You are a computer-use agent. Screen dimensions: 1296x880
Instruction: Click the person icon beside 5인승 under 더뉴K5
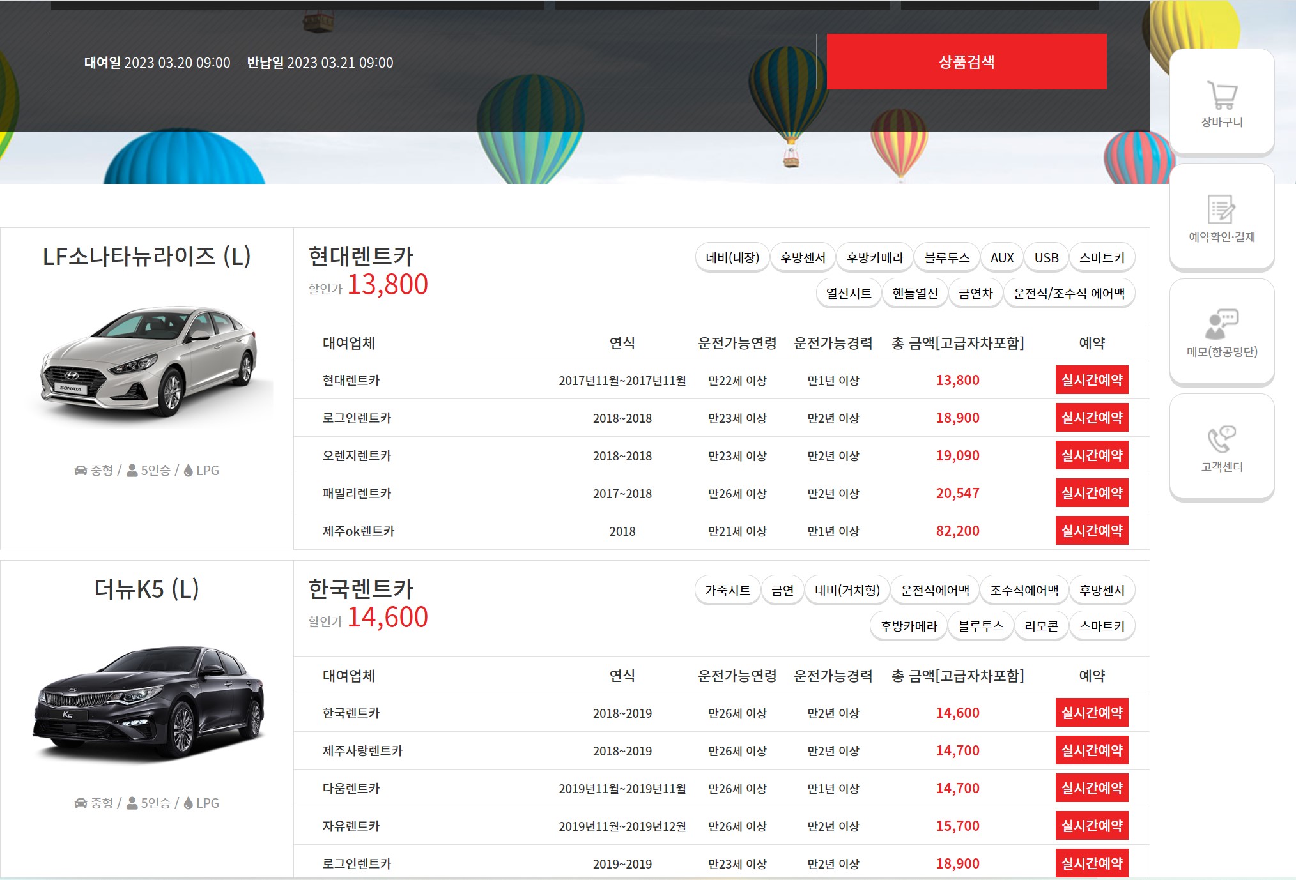click(132, 803)
